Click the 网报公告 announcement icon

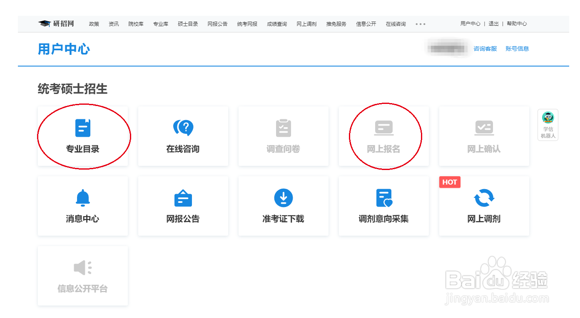coord(183,198)
